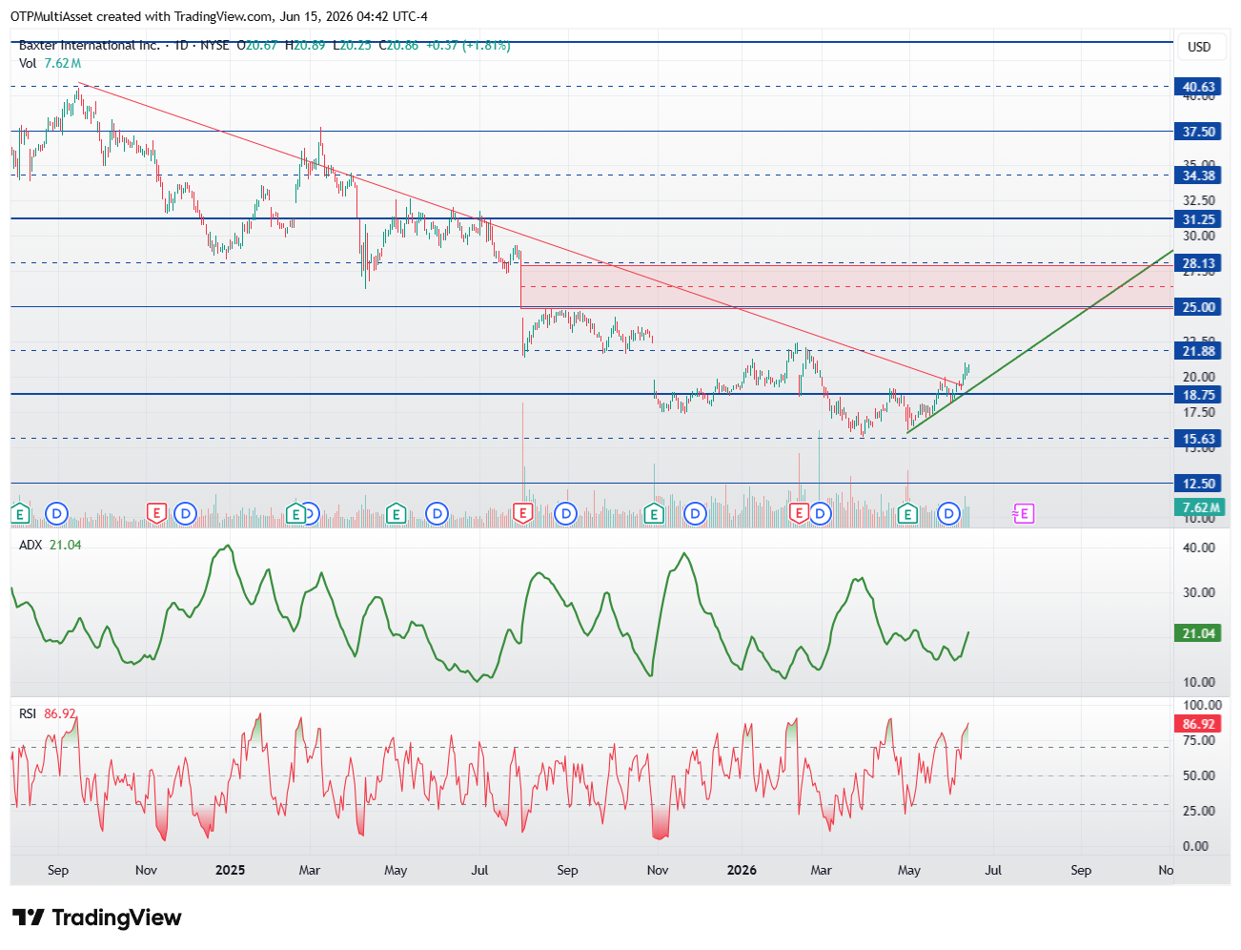Click the red earnings marker below the volume spike
1241x950 pixels.
522,514
